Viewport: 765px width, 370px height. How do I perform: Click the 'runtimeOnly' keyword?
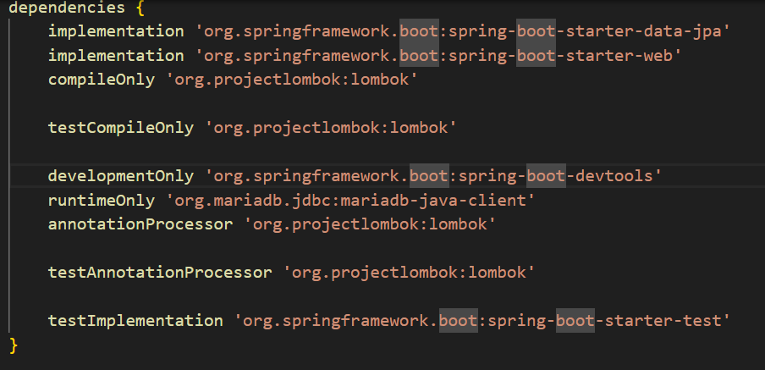102,200
